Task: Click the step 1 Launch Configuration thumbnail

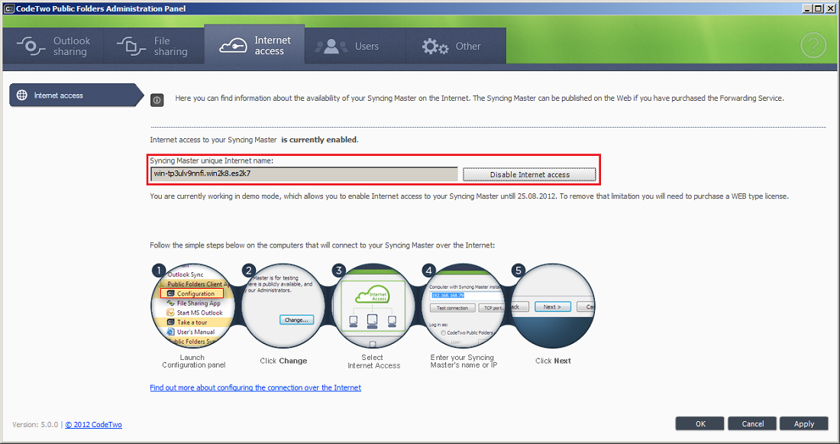Action: coord(193,306)
